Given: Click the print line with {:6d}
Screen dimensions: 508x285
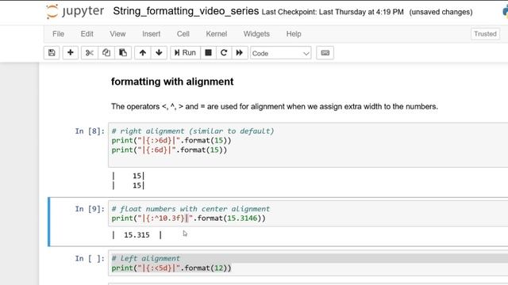Looking at the screenshot, I should point(169,150).
